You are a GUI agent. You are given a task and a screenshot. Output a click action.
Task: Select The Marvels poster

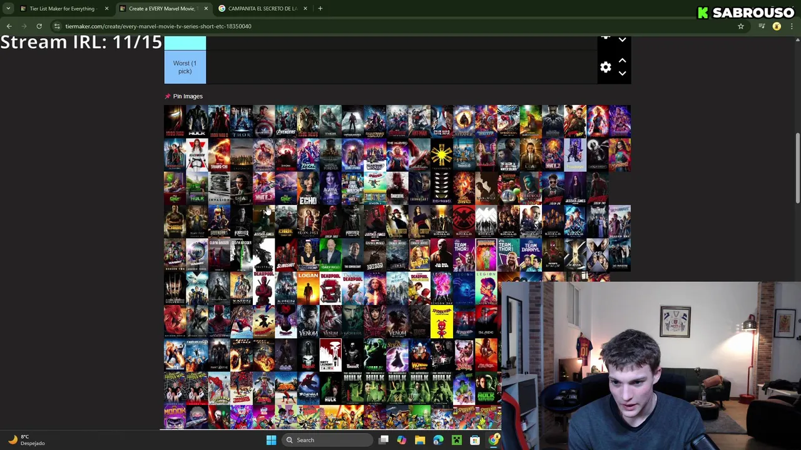point(397,154)
